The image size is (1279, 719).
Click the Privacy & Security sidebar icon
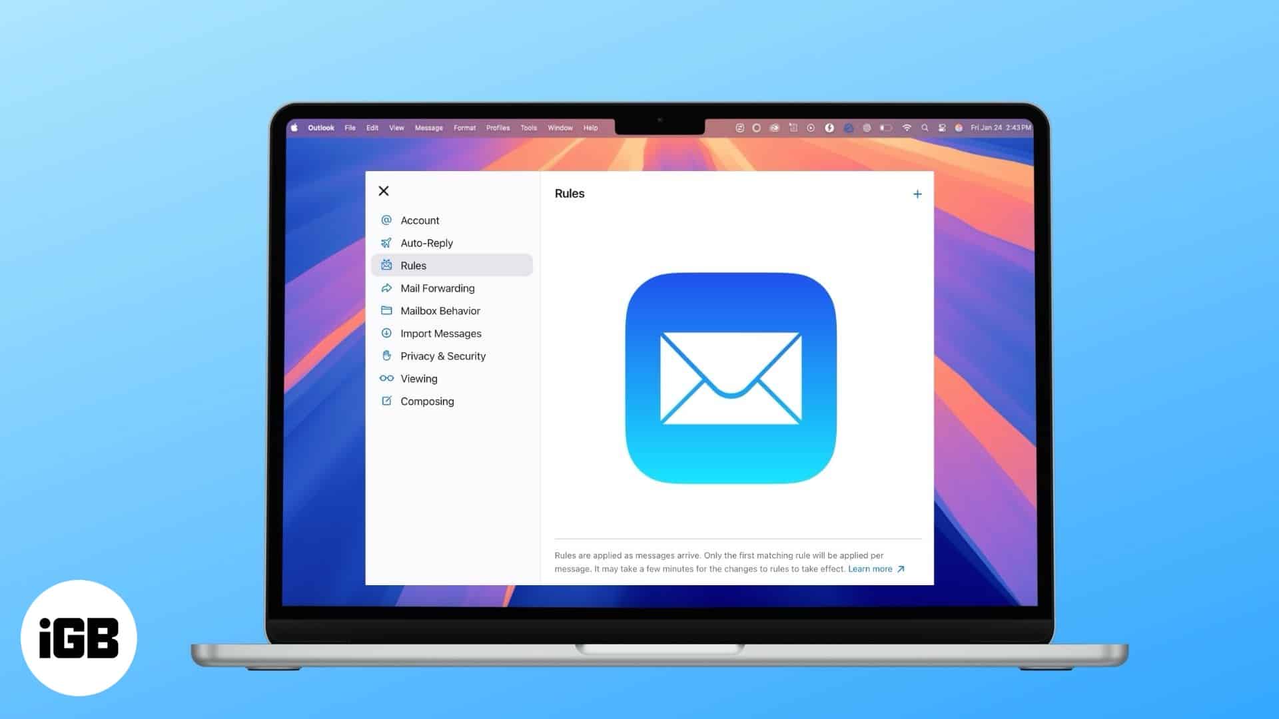point(388,356)
